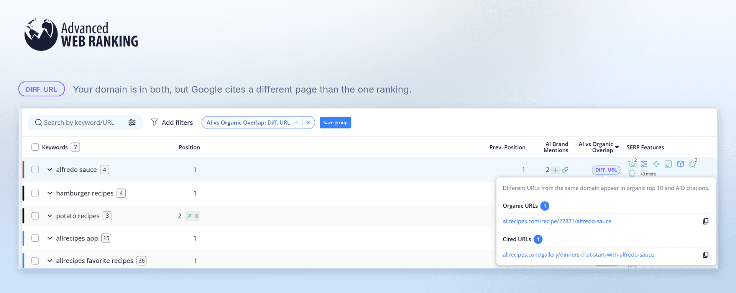Click the Advanced Web Ranking logo
The width and height of the screenshot is (736, 293).
click(x=81, y=34)
